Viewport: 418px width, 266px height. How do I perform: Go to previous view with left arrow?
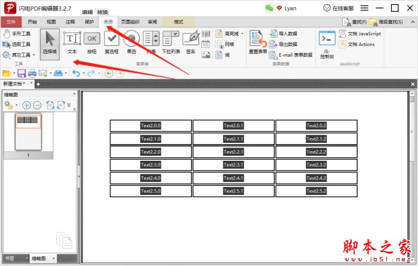click(x=109, y=73)
